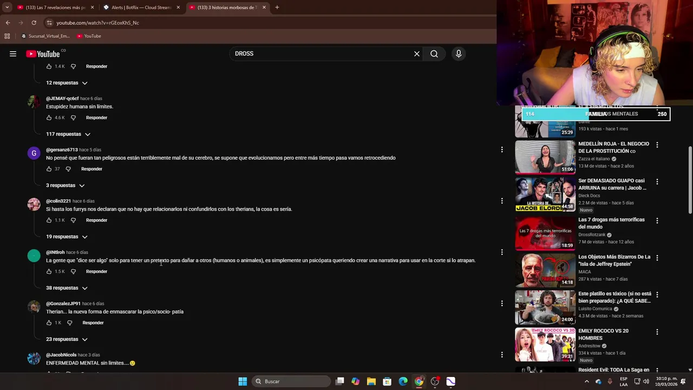Click the search magnifier button
Screen dimensions: 693x390
point(434,54)
